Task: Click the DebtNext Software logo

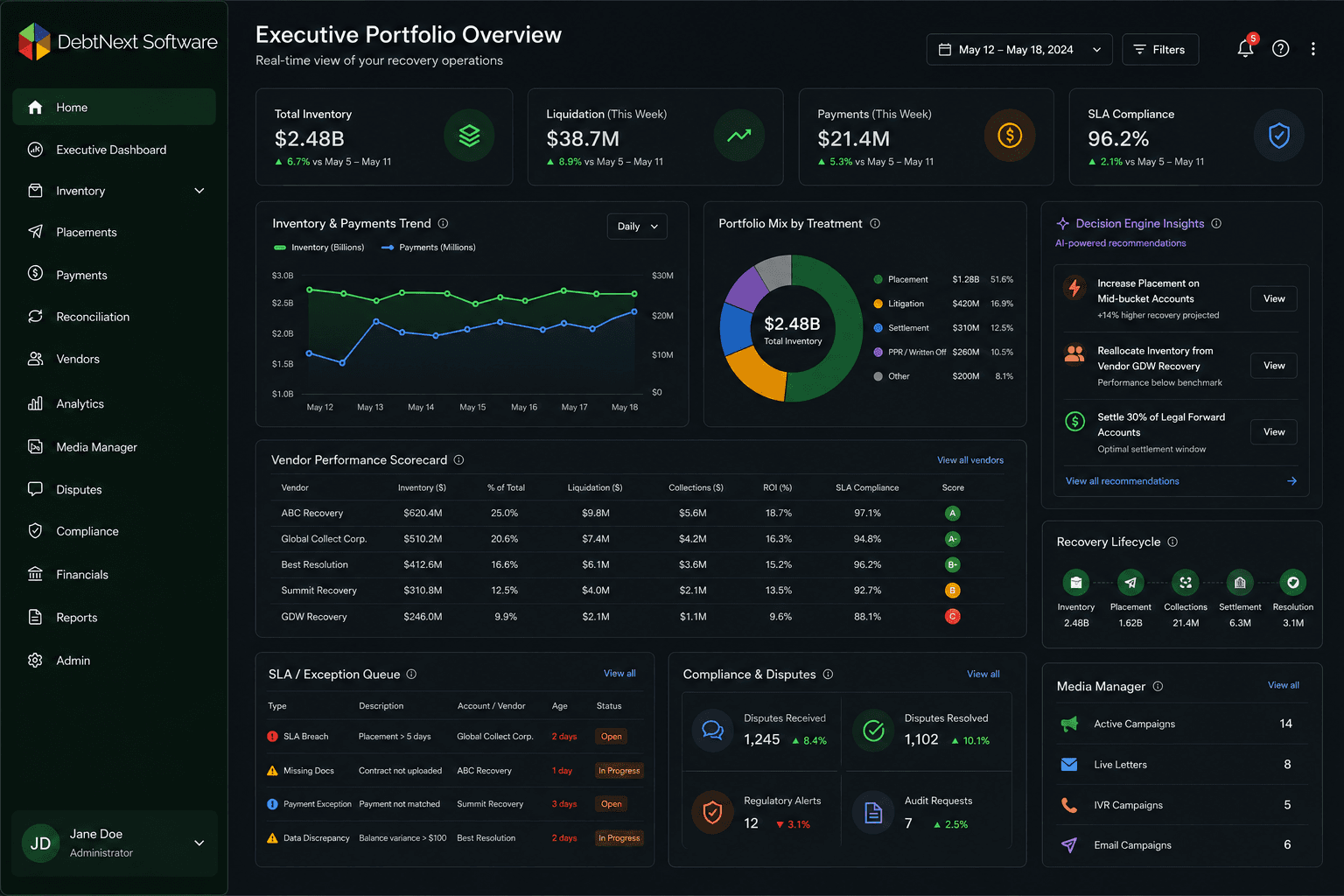Action: (x=117, y=42)
